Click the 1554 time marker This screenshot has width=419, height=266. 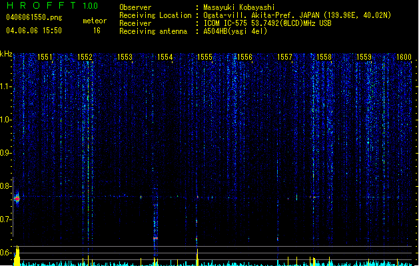(x=165, y=57)
